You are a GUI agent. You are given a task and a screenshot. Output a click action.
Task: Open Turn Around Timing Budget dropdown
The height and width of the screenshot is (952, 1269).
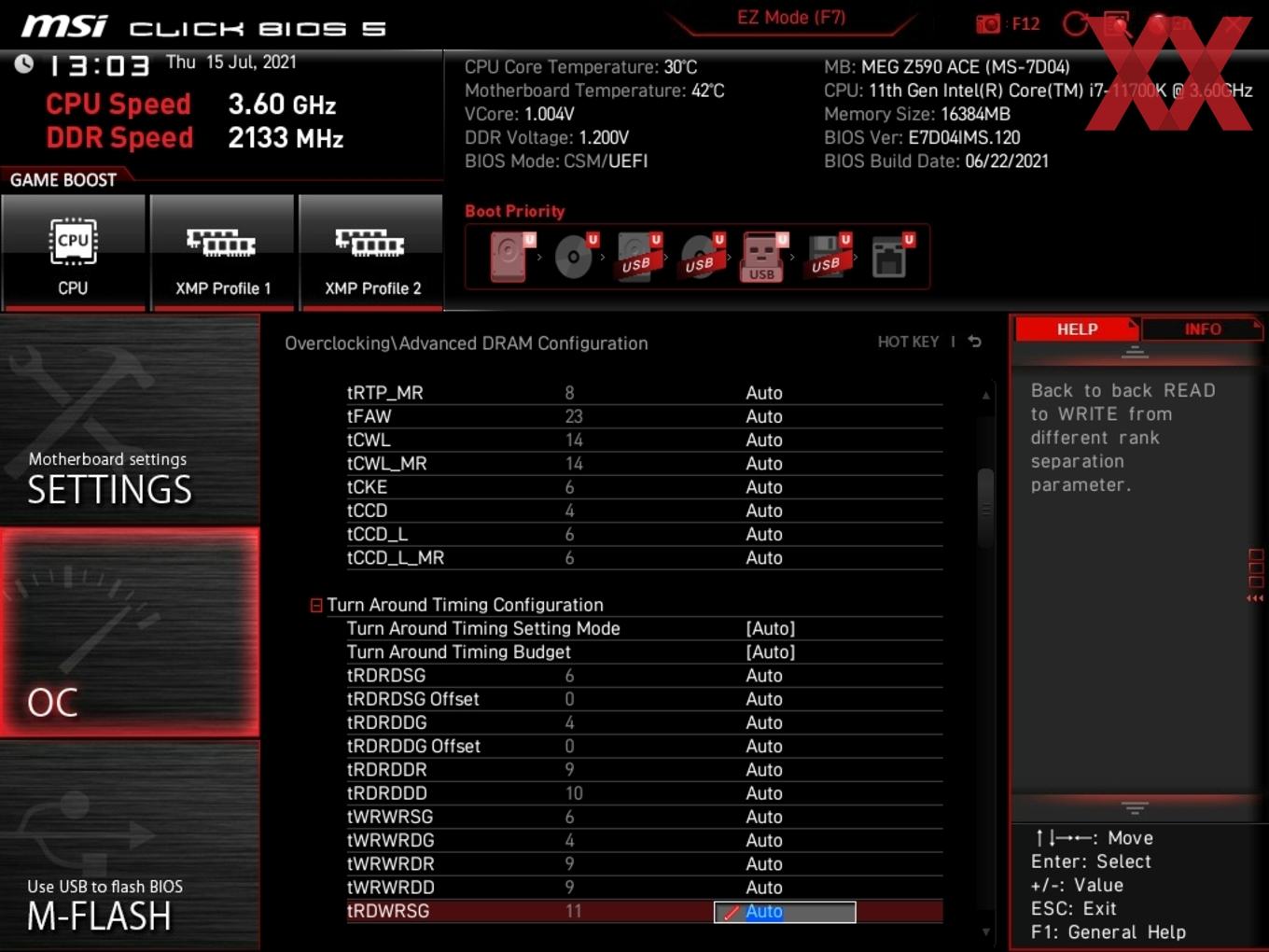[771, 651]
